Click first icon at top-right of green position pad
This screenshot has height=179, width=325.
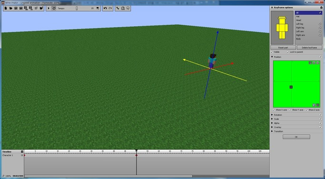click(310, 63)
